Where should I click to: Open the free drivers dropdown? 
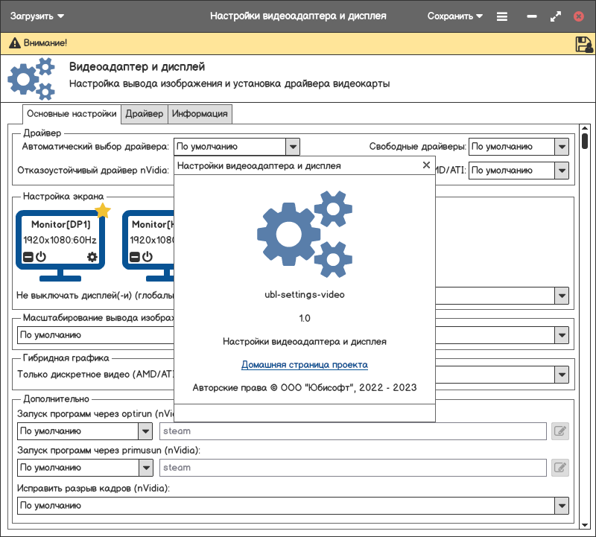562,147
